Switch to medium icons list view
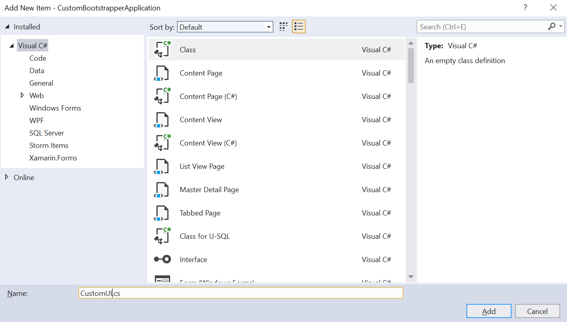The image size is (567, 322). (298, 27)
